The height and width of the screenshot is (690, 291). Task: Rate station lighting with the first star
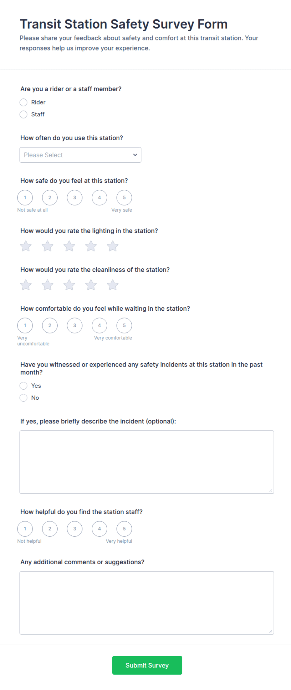26,246
